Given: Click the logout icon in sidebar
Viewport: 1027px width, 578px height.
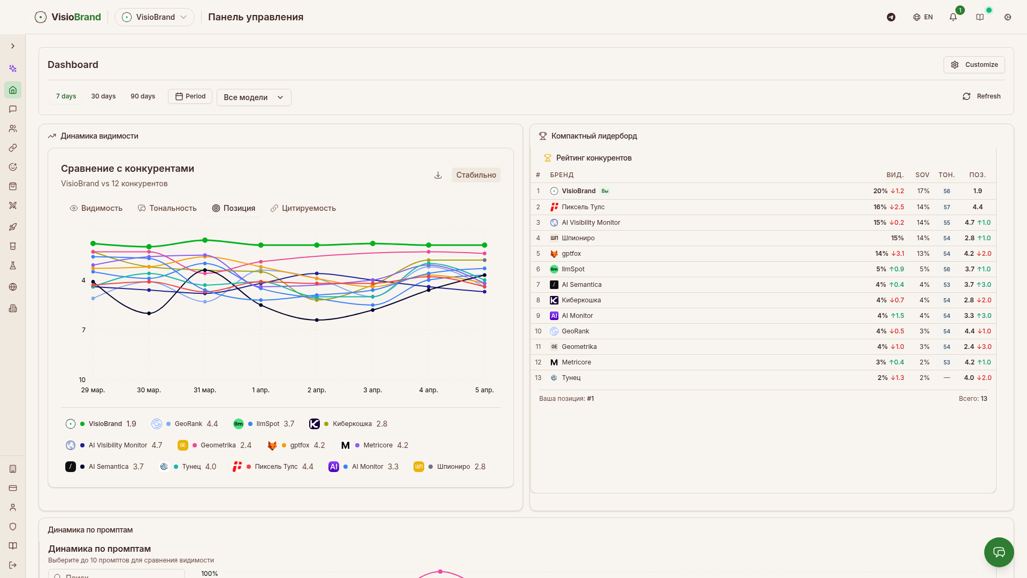Looking at the screenshot, I should (13, 565).
